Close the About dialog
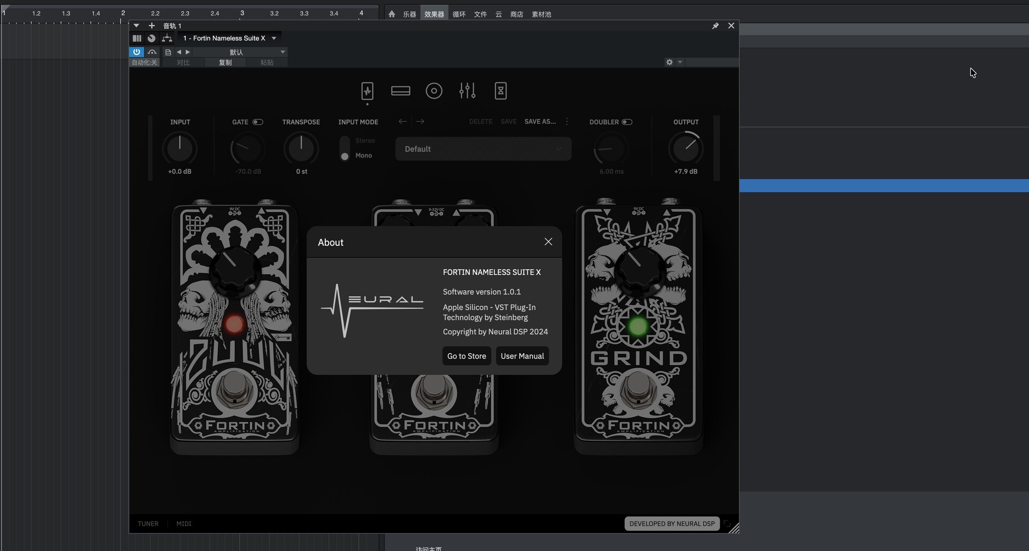This screenshot has height=551, width=1029. point(548,242)
